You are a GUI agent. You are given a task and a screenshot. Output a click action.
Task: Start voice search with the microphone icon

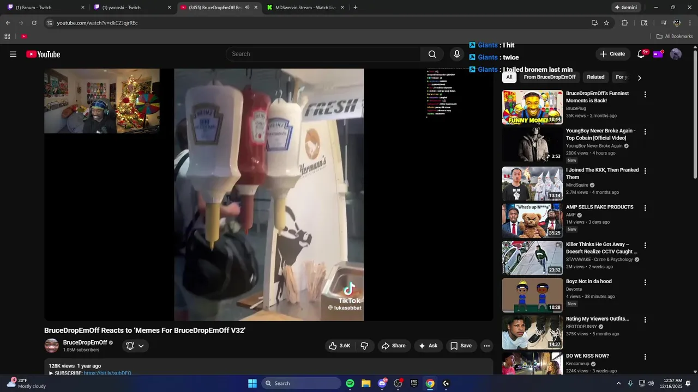pos(457,54)
